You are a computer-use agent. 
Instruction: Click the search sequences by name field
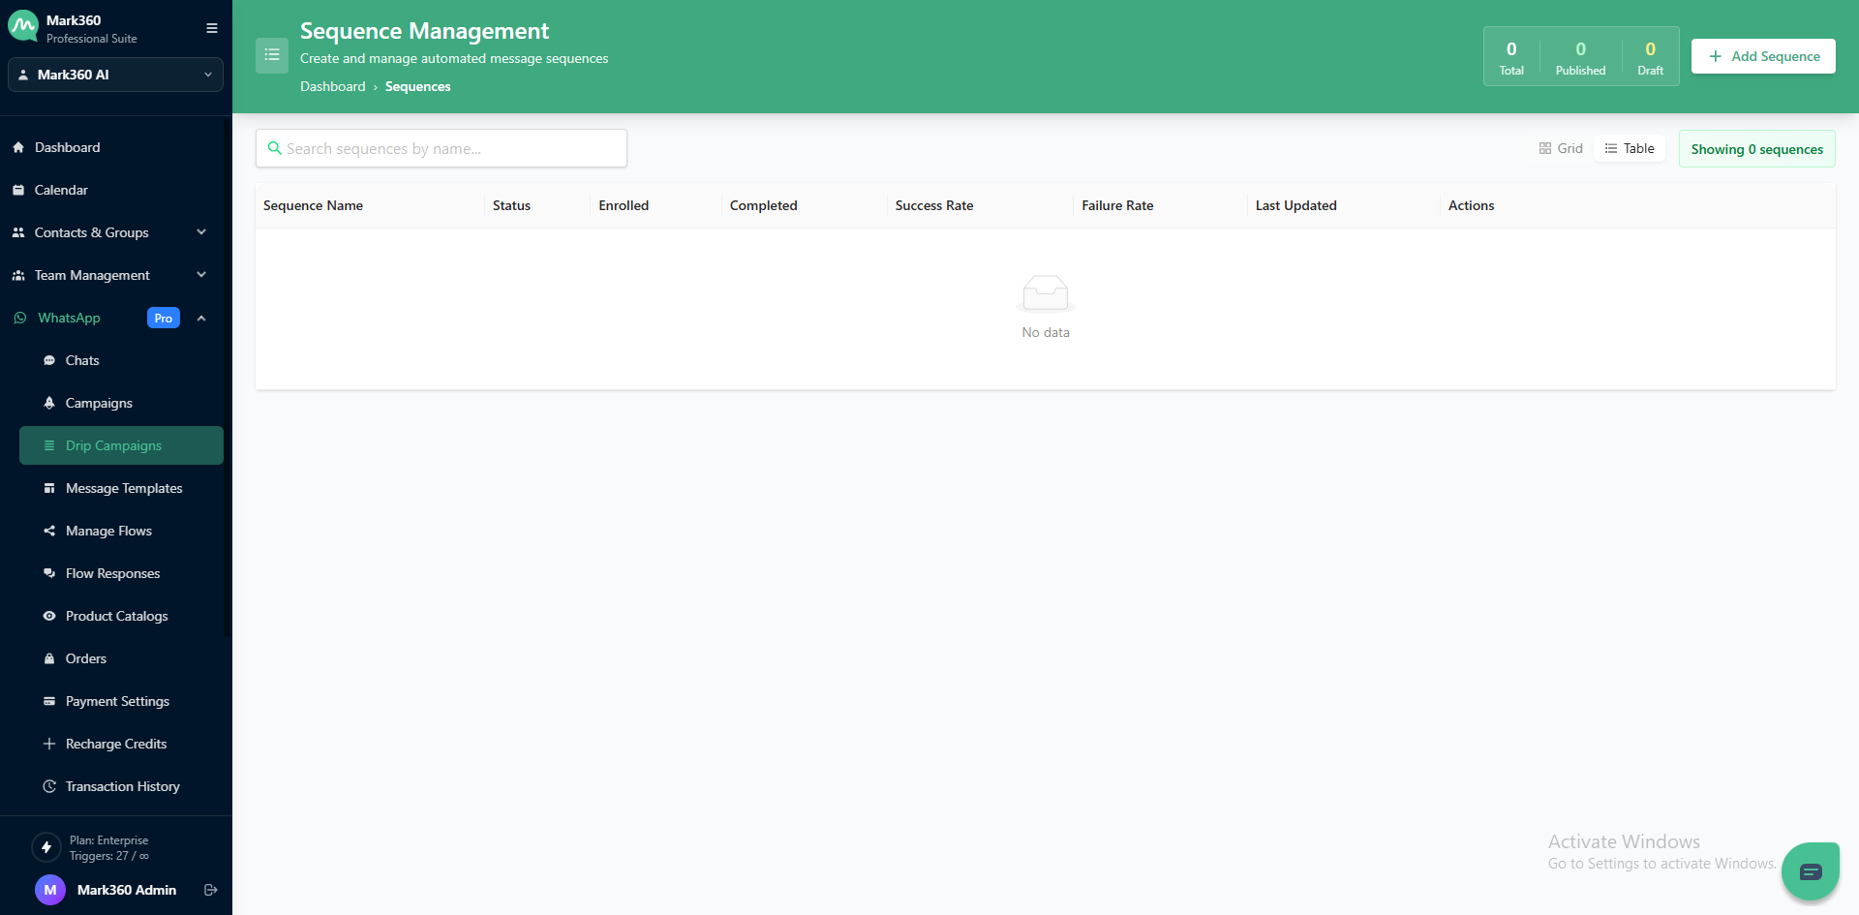point(450,148)
